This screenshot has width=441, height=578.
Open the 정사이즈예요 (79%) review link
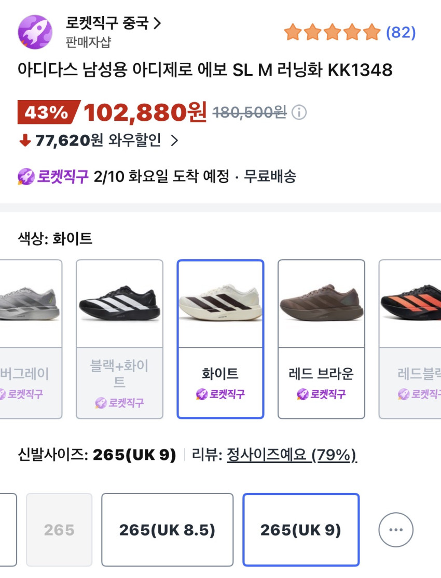[292, 456]
